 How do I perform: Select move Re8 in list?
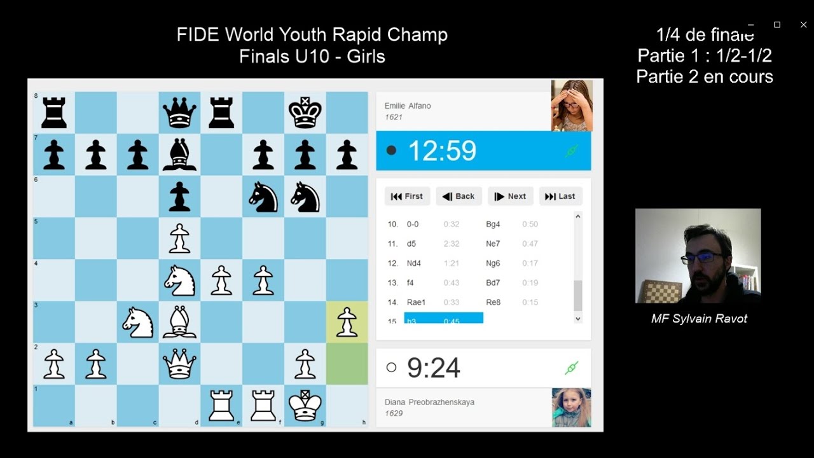click(x=493, y=302)
